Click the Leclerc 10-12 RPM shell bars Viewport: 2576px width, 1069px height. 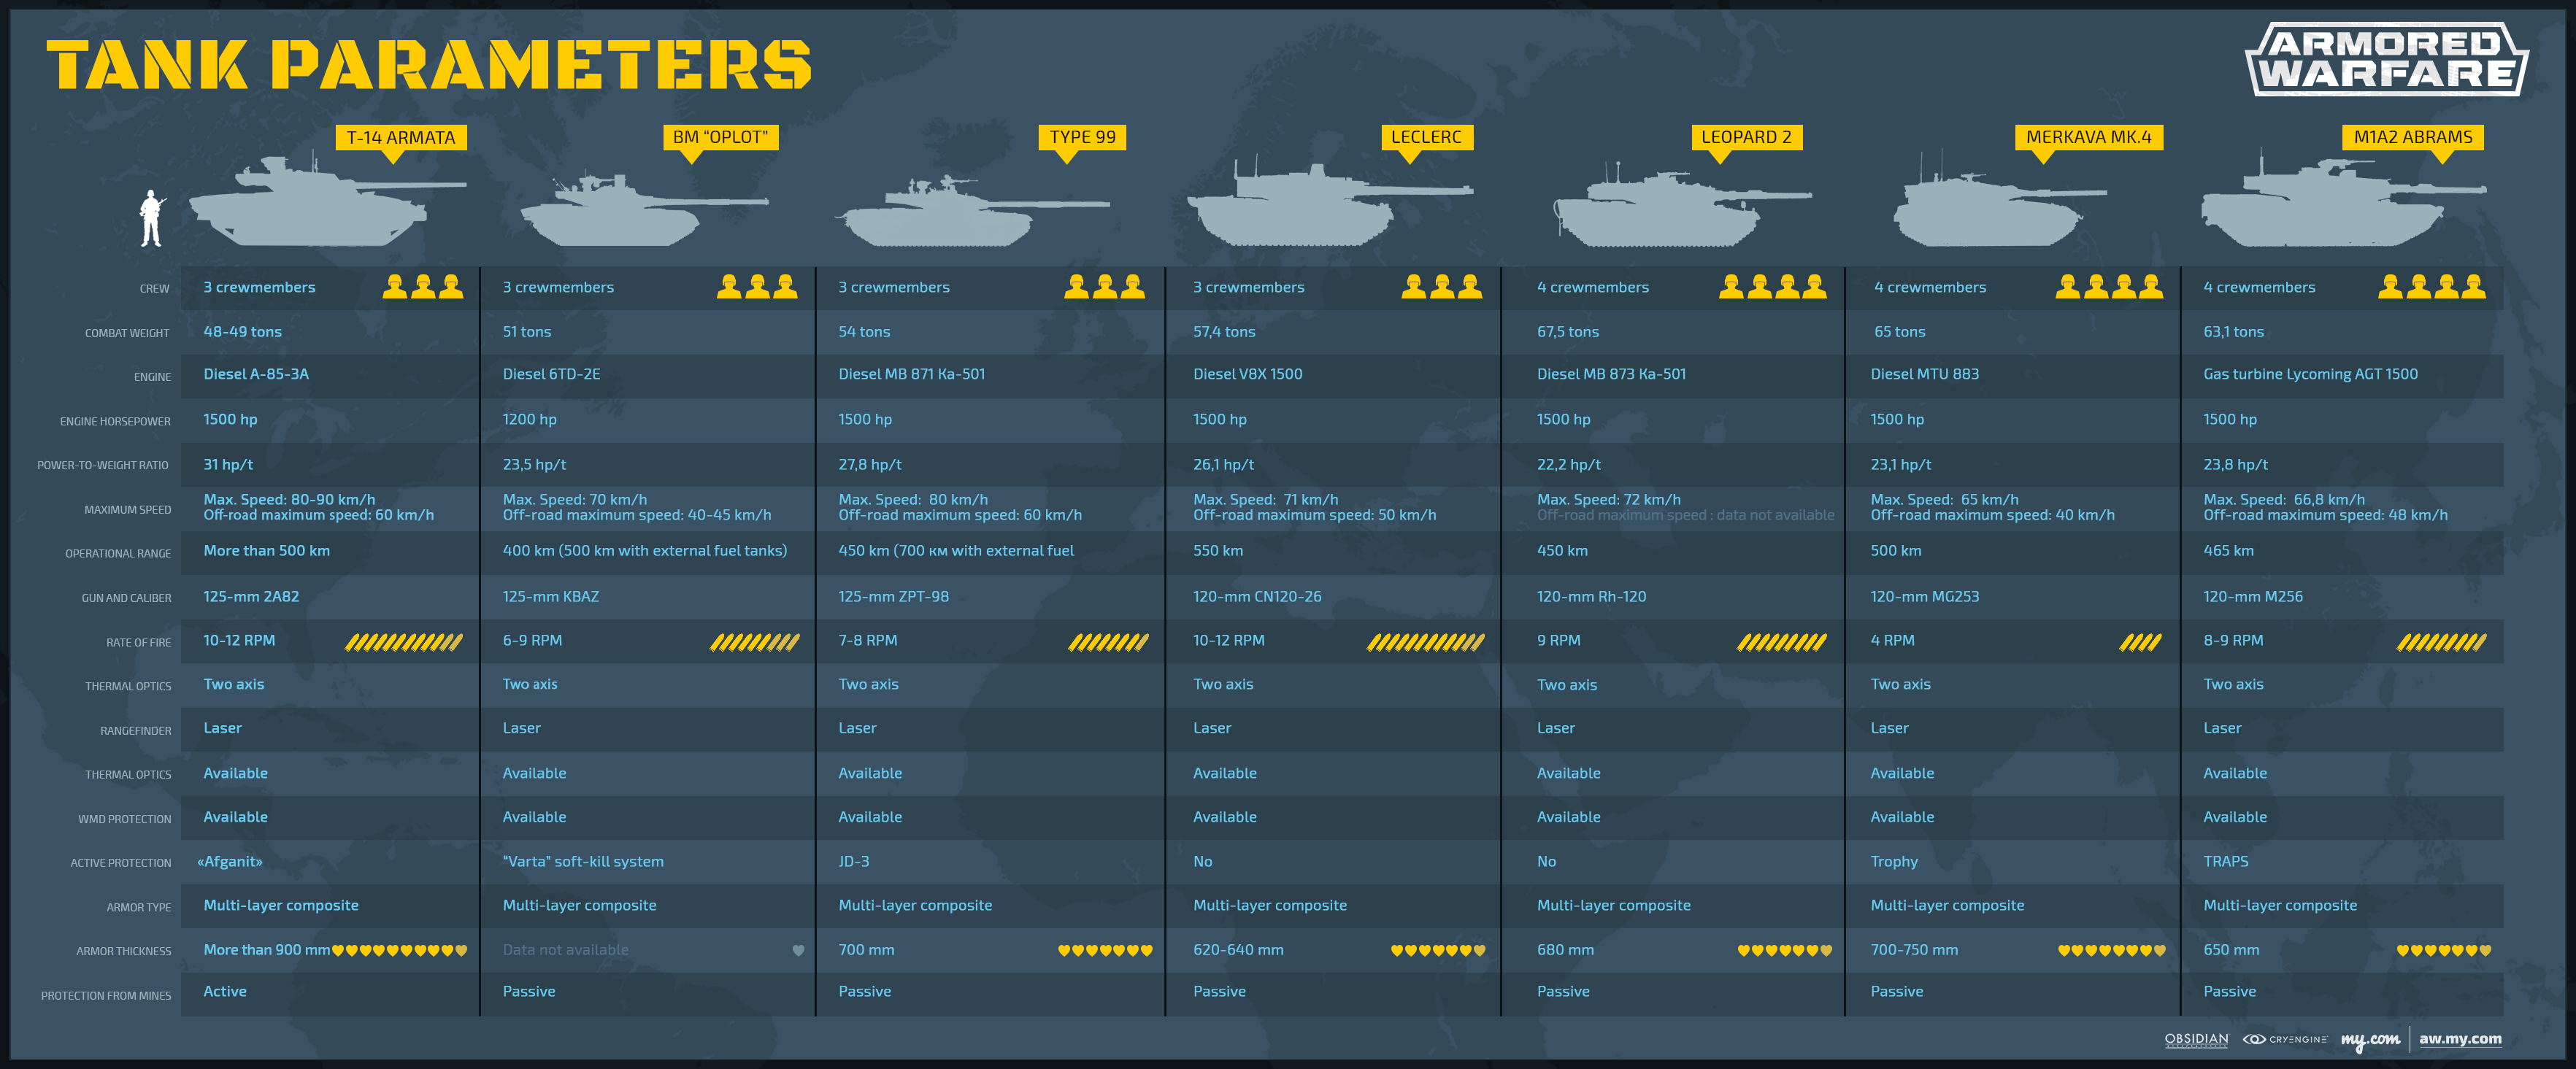pyautogui.click(x=1426, y=642)
